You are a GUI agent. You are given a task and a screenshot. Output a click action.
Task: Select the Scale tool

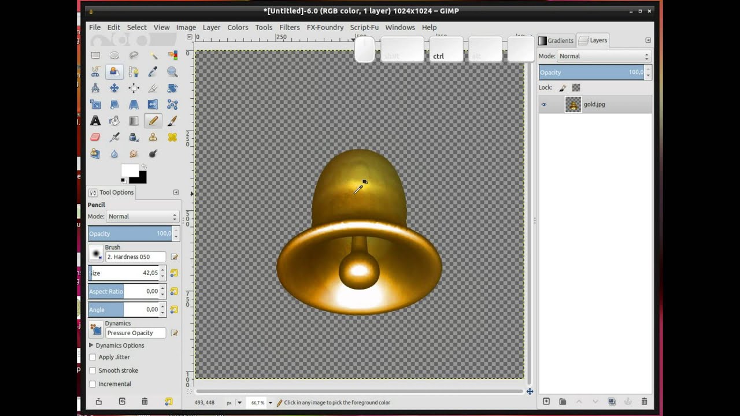point(95,105)
